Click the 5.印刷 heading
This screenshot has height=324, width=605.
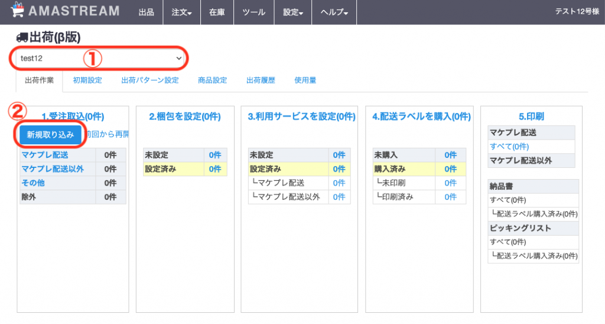531,117
